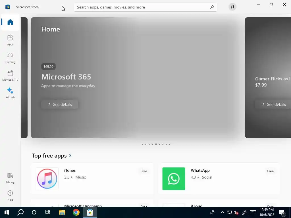The width and height of the screenshot is (291, 218).
Task: Click the 4.3 star WhatsApp rating
Action: [x=195, y=177]
